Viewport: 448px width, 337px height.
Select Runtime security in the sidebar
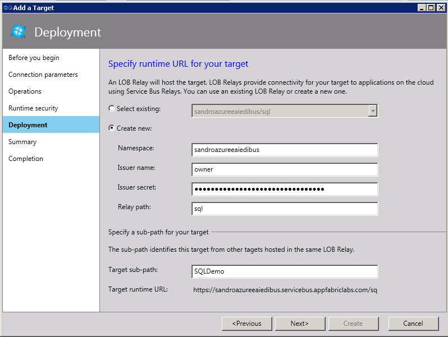tap(33, 108)
